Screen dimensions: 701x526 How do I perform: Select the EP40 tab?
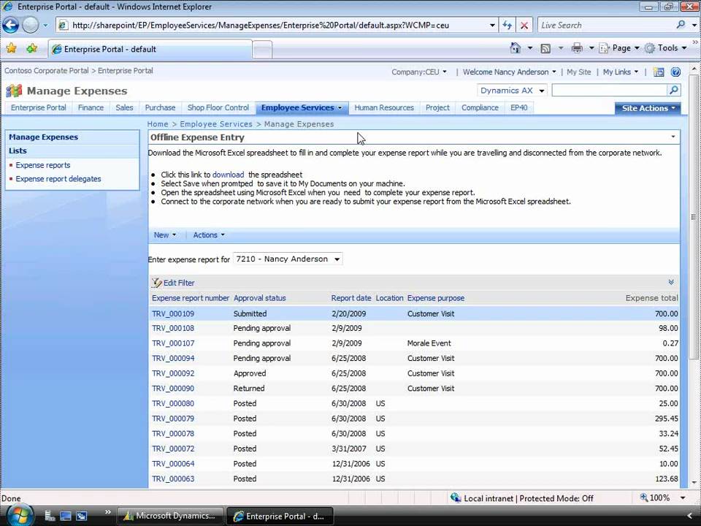point(519,108)
